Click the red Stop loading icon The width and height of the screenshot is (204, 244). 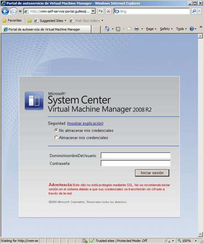(x=108, y=11)
